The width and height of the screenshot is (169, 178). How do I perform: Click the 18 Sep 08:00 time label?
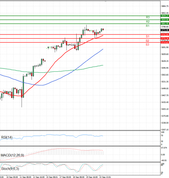tap(79, 177)
